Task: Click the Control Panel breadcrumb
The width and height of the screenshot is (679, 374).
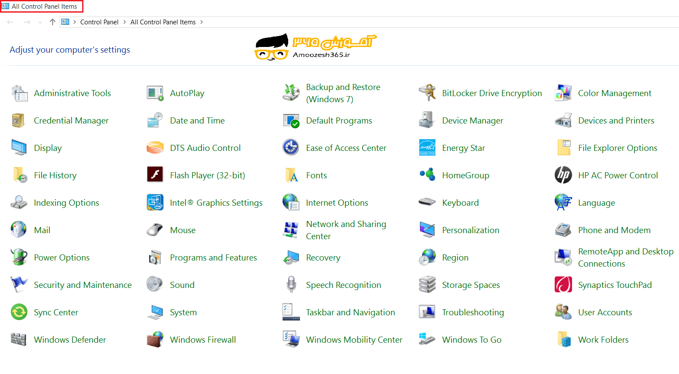Action: (x=99, y=22)
